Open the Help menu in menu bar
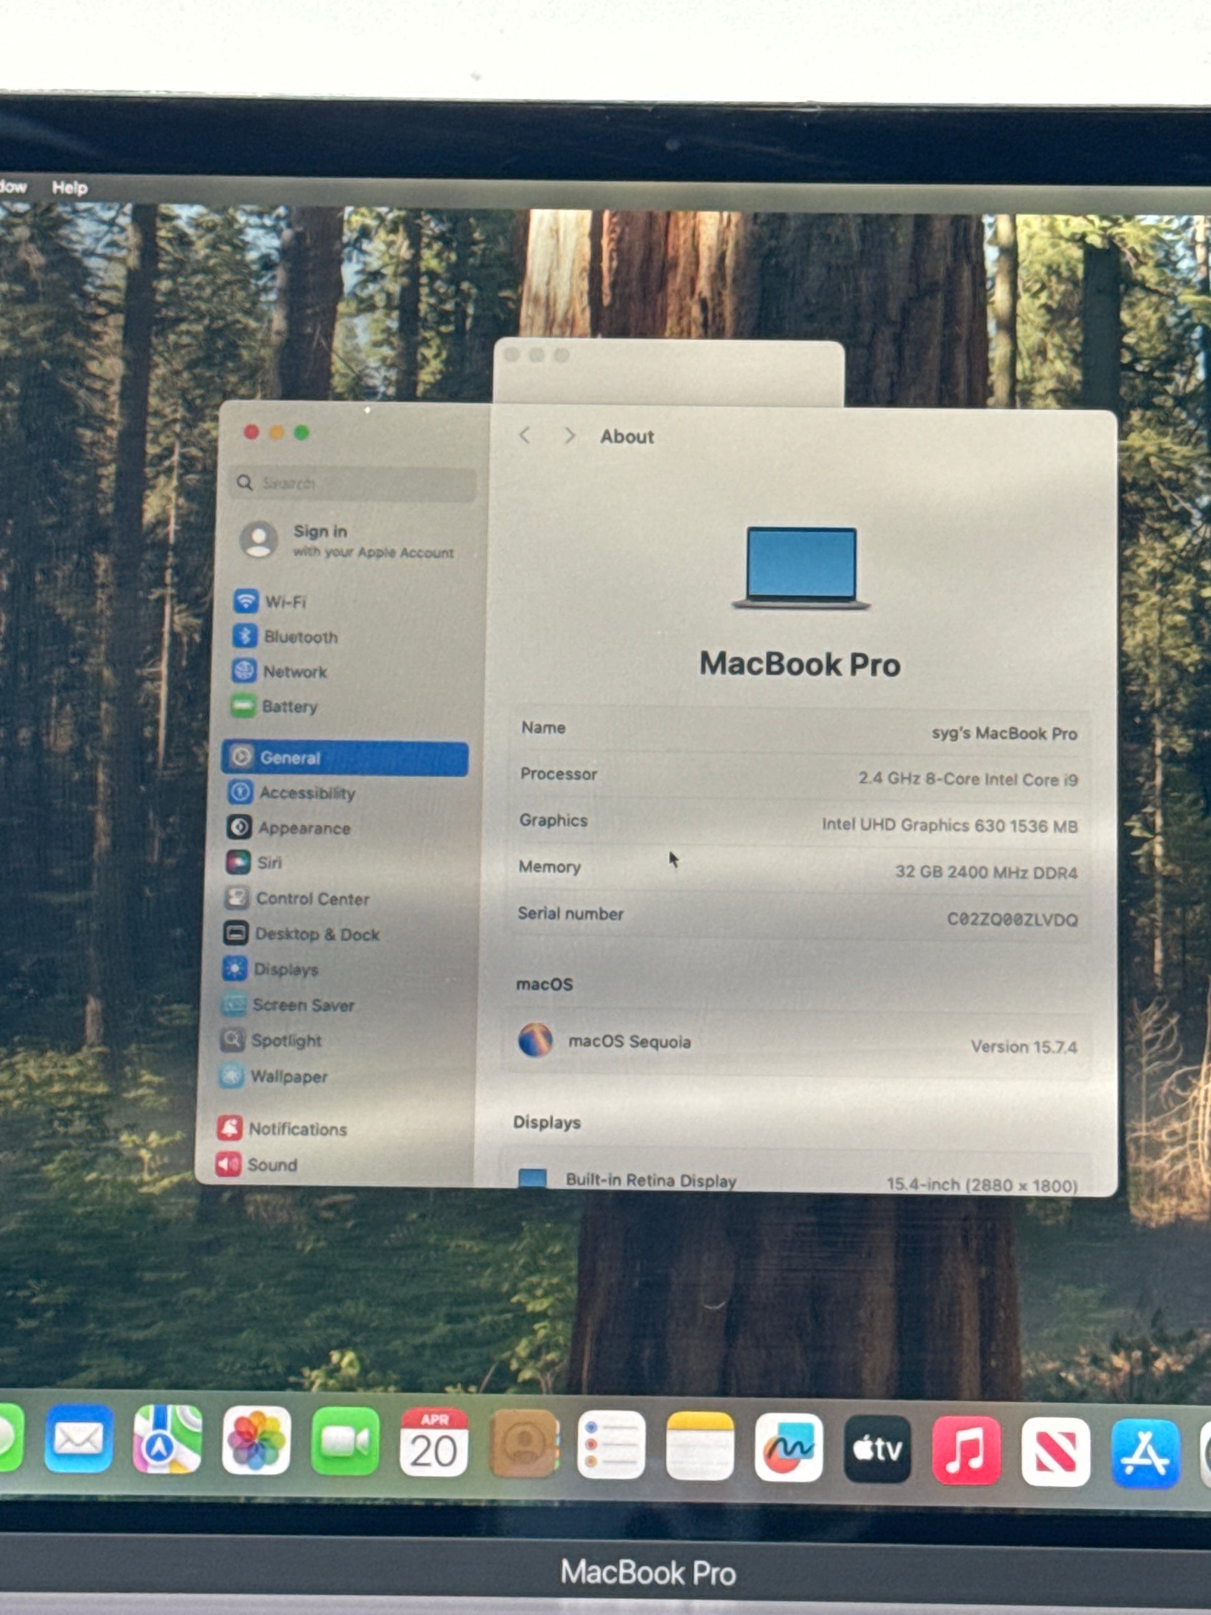The width and height of the screenshot is (1211, 1615). click(70, 189)
